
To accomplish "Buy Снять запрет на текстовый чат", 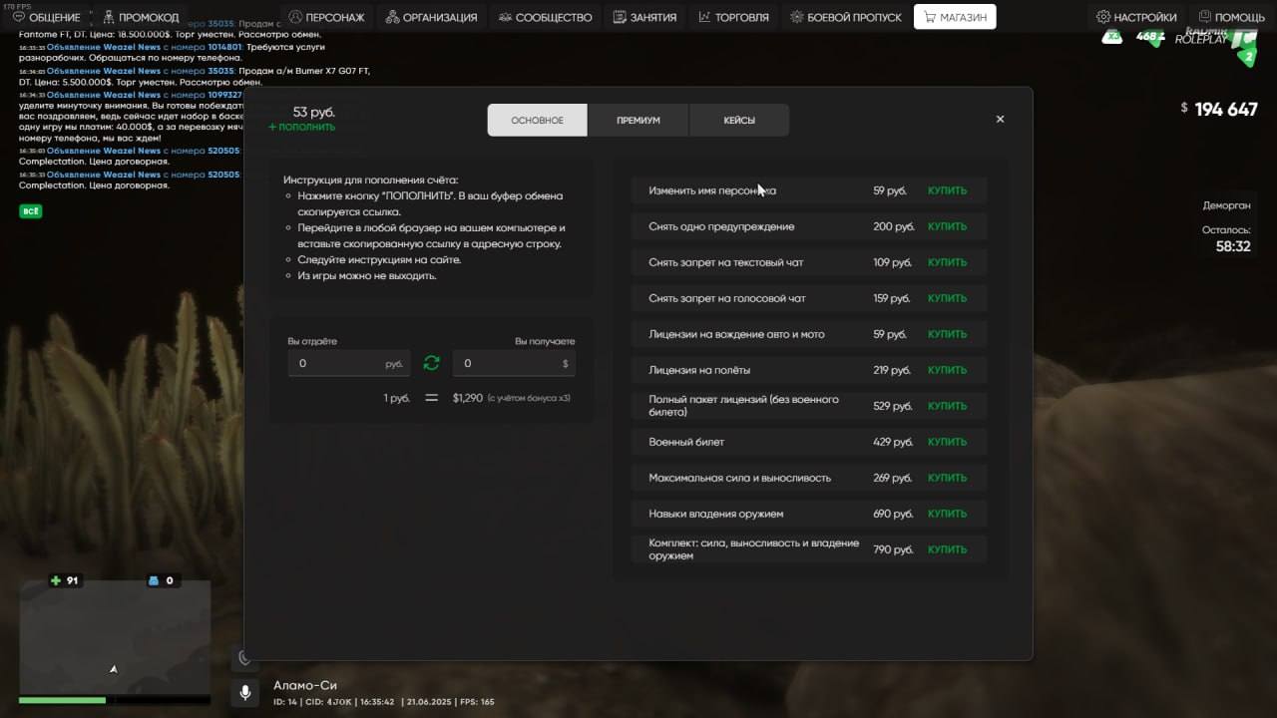I will 947,262.
